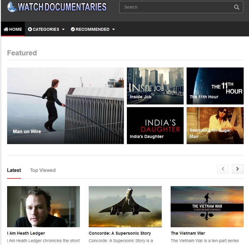
Task: Click the Recommended checkmark icon
Action: tap(73, 29)
